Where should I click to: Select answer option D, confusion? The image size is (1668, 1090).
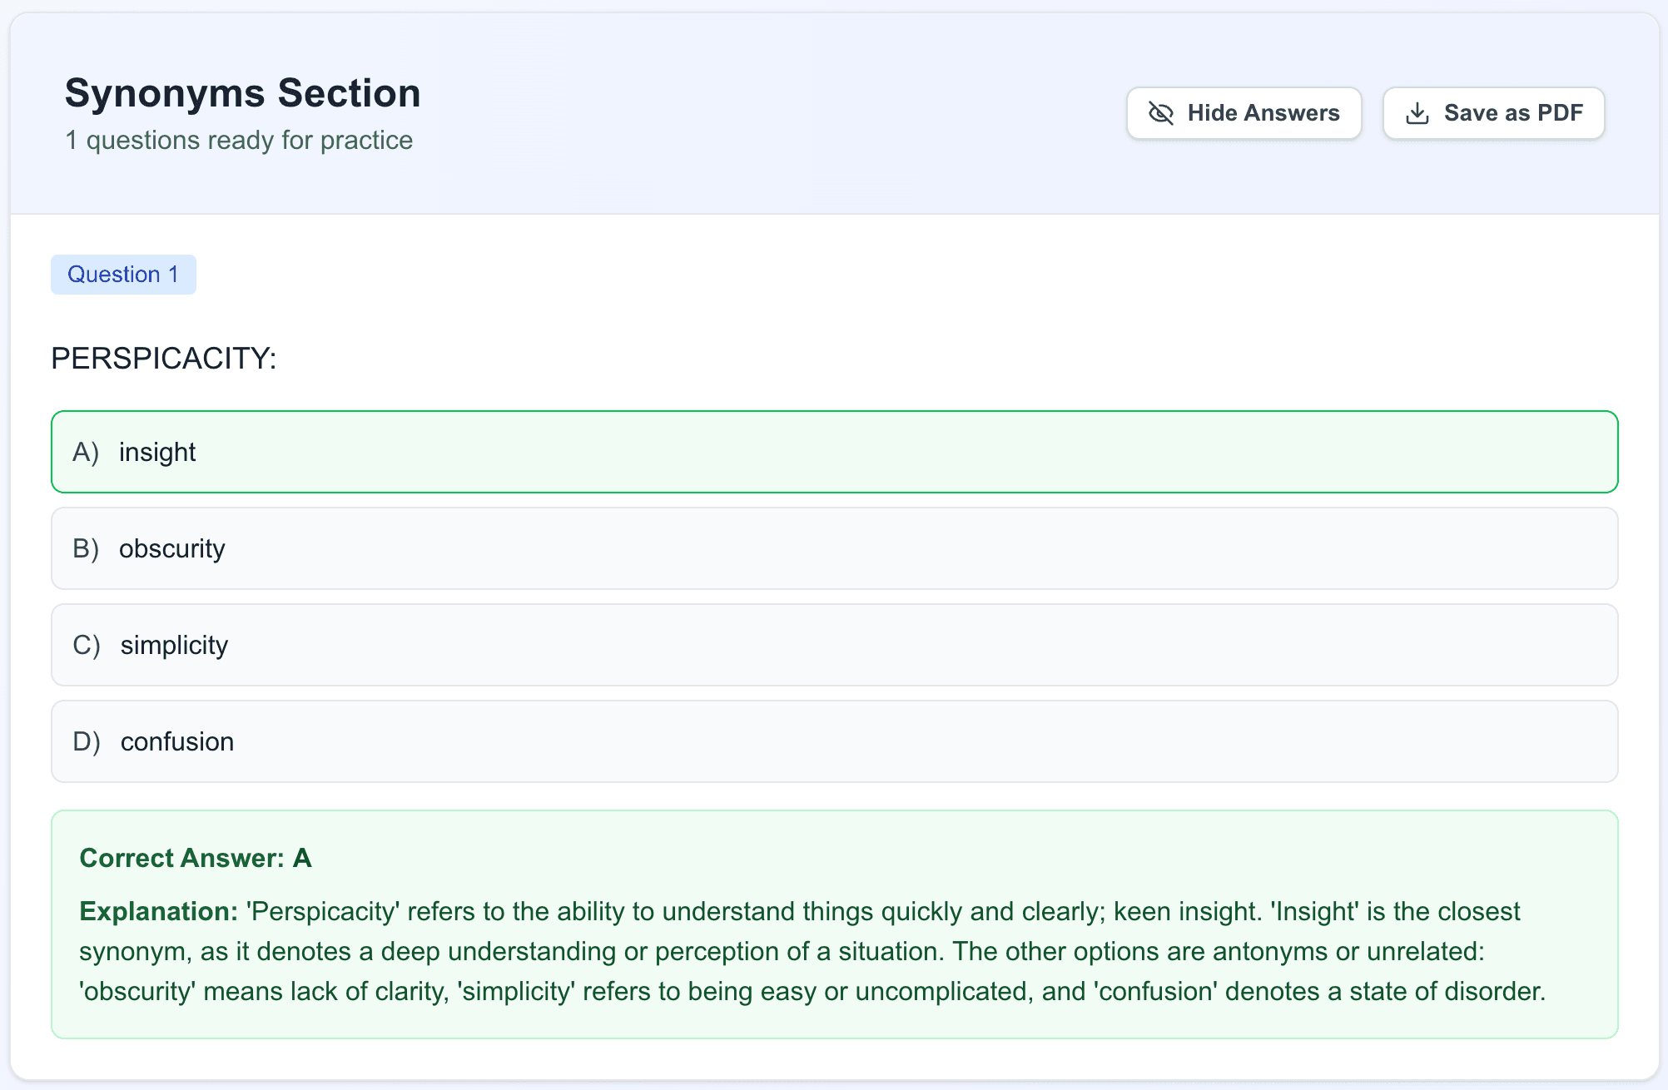(x=832, y=741)
